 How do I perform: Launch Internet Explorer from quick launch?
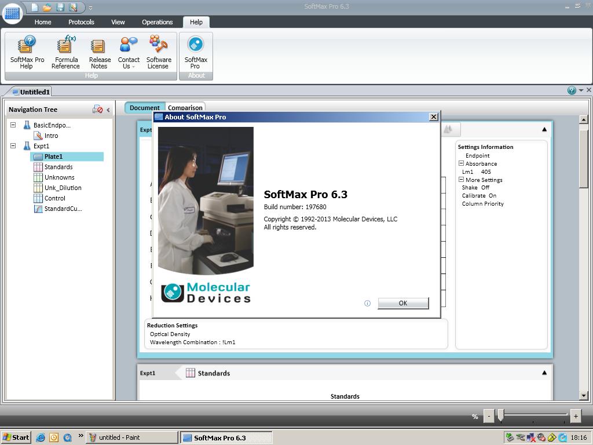(x=41, y=437)
